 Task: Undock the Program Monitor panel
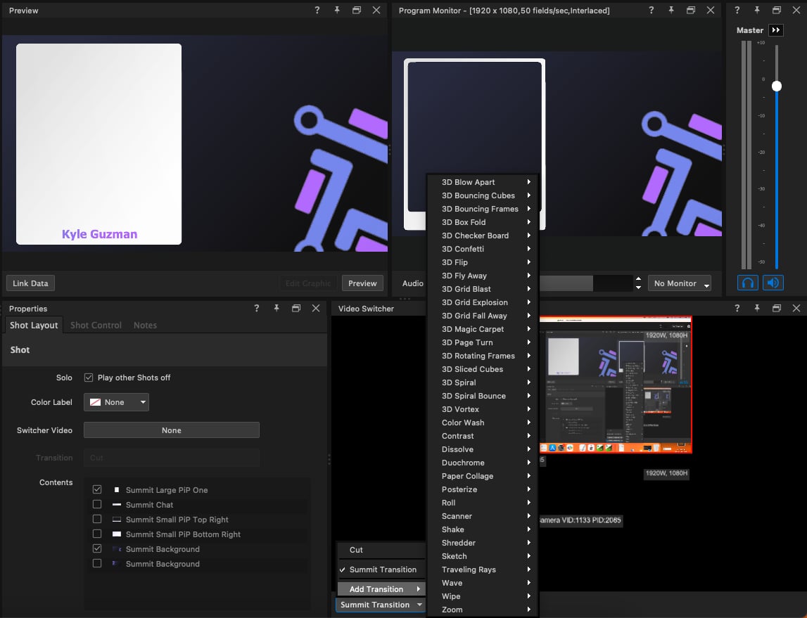coord(691,11)
